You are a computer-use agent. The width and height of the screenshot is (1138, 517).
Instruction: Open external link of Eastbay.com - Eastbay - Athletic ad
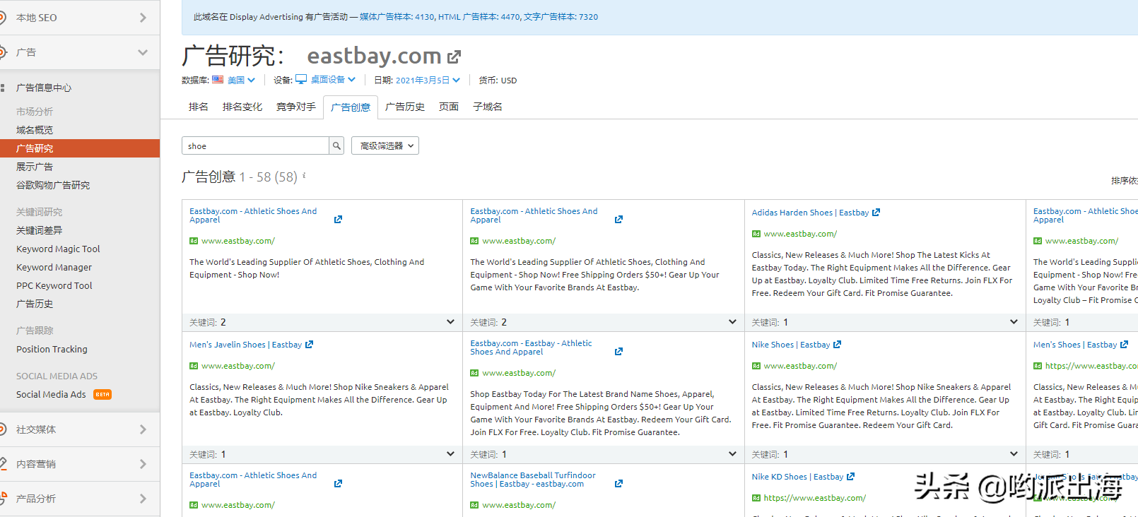pos(618,351)
